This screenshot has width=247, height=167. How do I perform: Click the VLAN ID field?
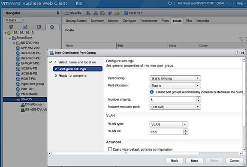click(x=166, y=132)
